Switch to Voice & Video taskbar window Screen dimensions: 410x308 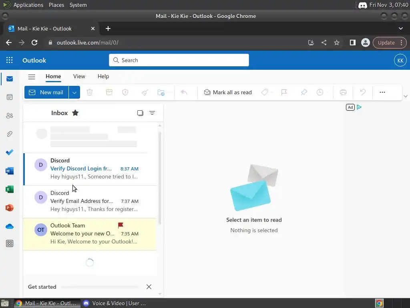point(115,303)
